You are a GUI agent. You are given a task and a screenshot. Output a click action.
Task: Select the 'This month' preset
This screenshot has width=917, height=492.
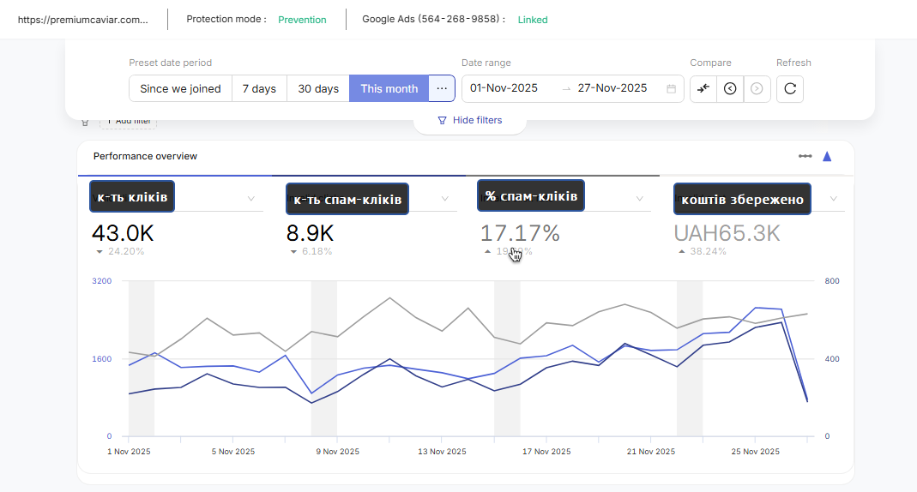[389, 88]
